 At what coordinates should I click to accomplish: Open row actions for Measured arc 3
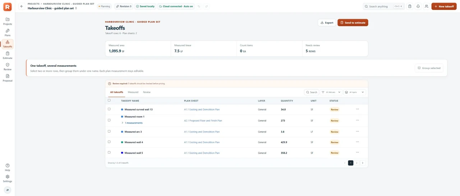357,131
